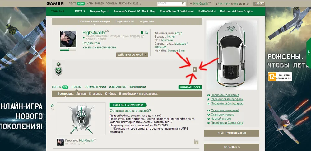
Task: Click the skull emblem post thumbnail
Action: coord(81,119)
